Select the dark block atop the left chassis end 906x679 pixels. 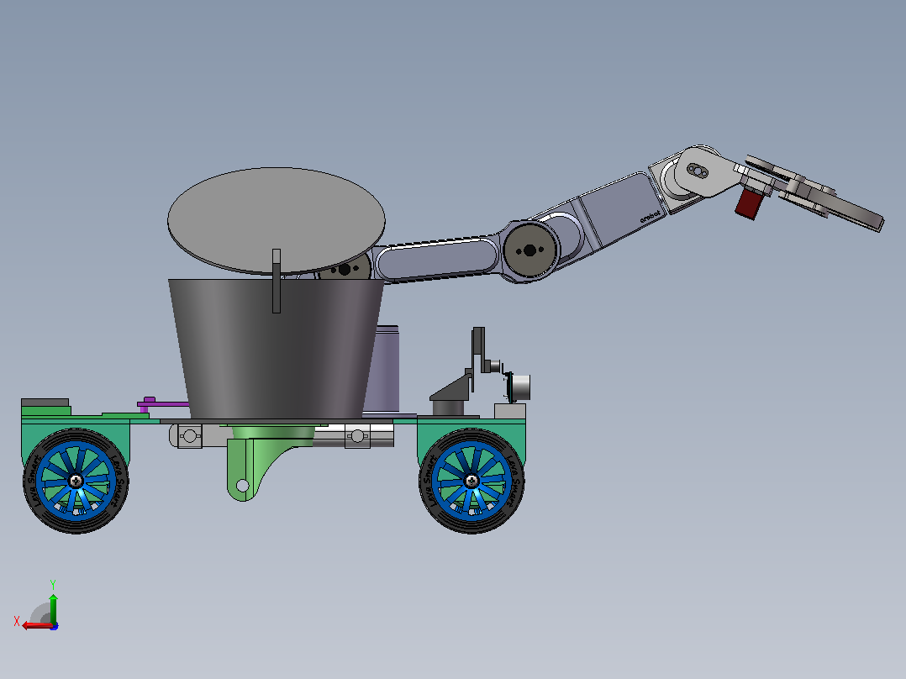pos(45,403)
